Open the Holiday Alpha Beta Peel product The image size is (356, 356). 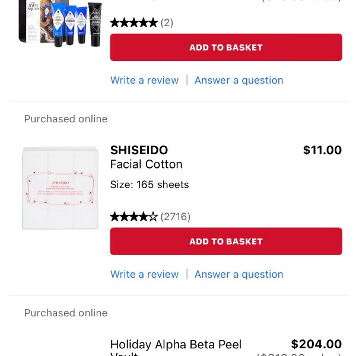pos(176,345)
